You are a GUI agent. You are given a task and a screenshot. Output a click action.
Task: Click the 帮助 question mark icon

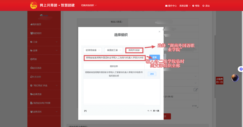(x=193, y=6)
